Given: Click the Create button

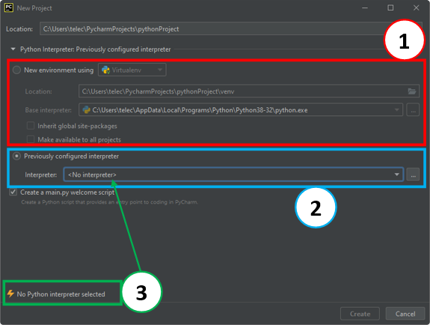Looking at the screenshot, I should pos(360,314).
